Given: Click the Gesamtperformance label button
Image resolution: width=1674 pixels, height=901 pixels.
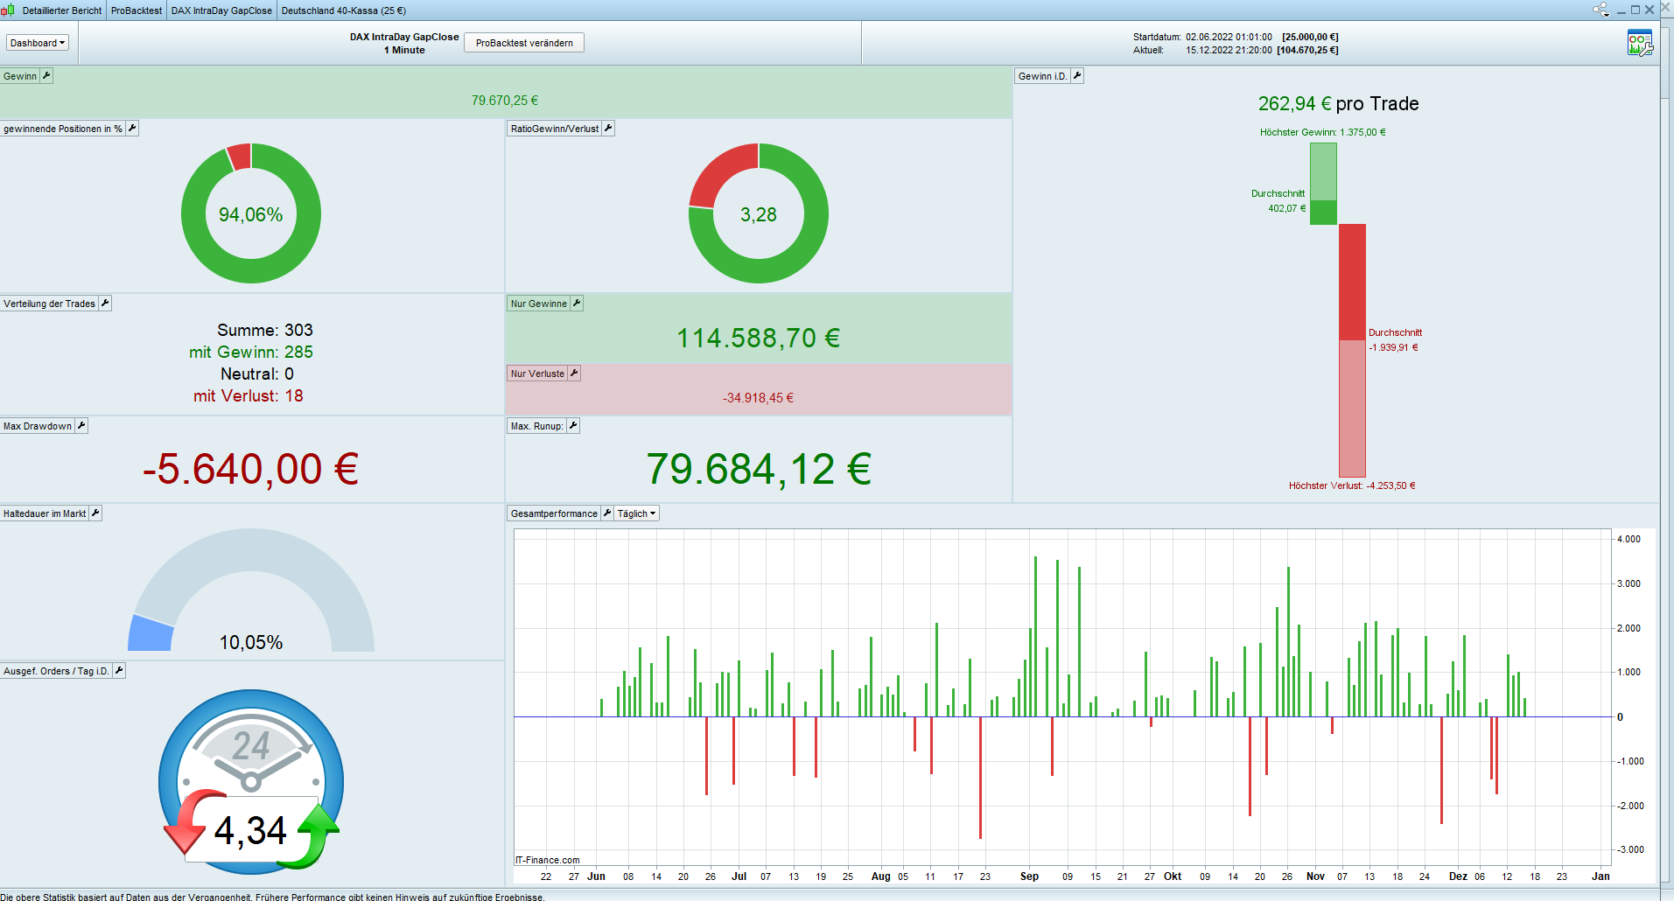Looking at the screenshot, I should click(554, 513).
